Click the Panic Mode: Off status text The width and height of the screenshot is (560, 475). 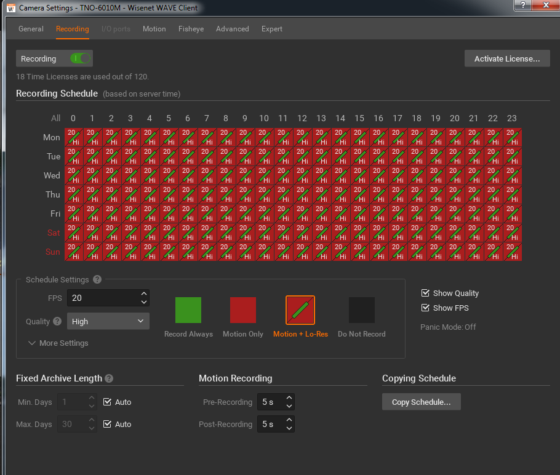point(448,327)
